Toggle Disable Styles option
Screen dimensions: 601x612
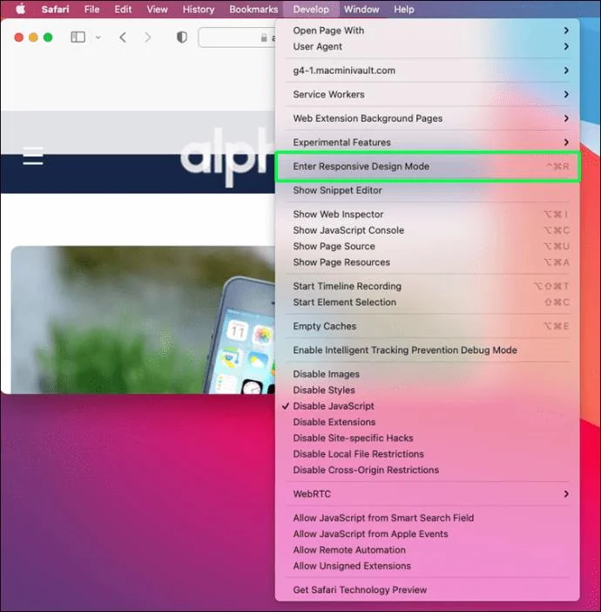tap(427, 390)
